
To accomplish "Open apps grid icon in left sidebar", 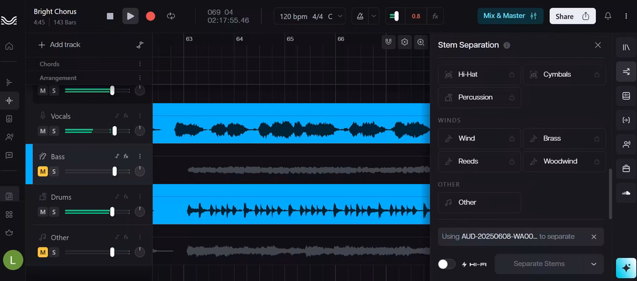I will pyautogui.click(x=9, y=214).
